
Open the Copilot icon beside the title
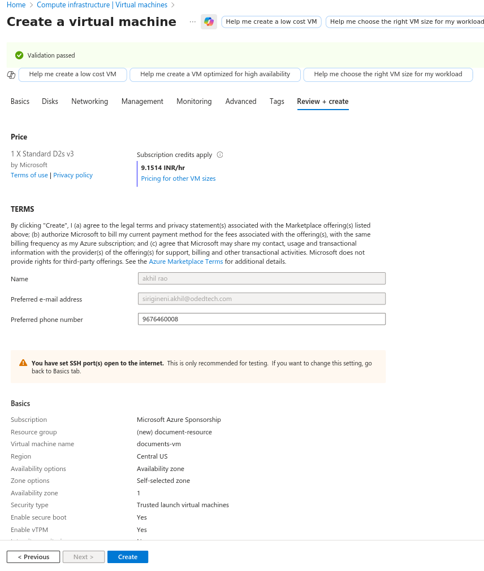coord(209,22)
